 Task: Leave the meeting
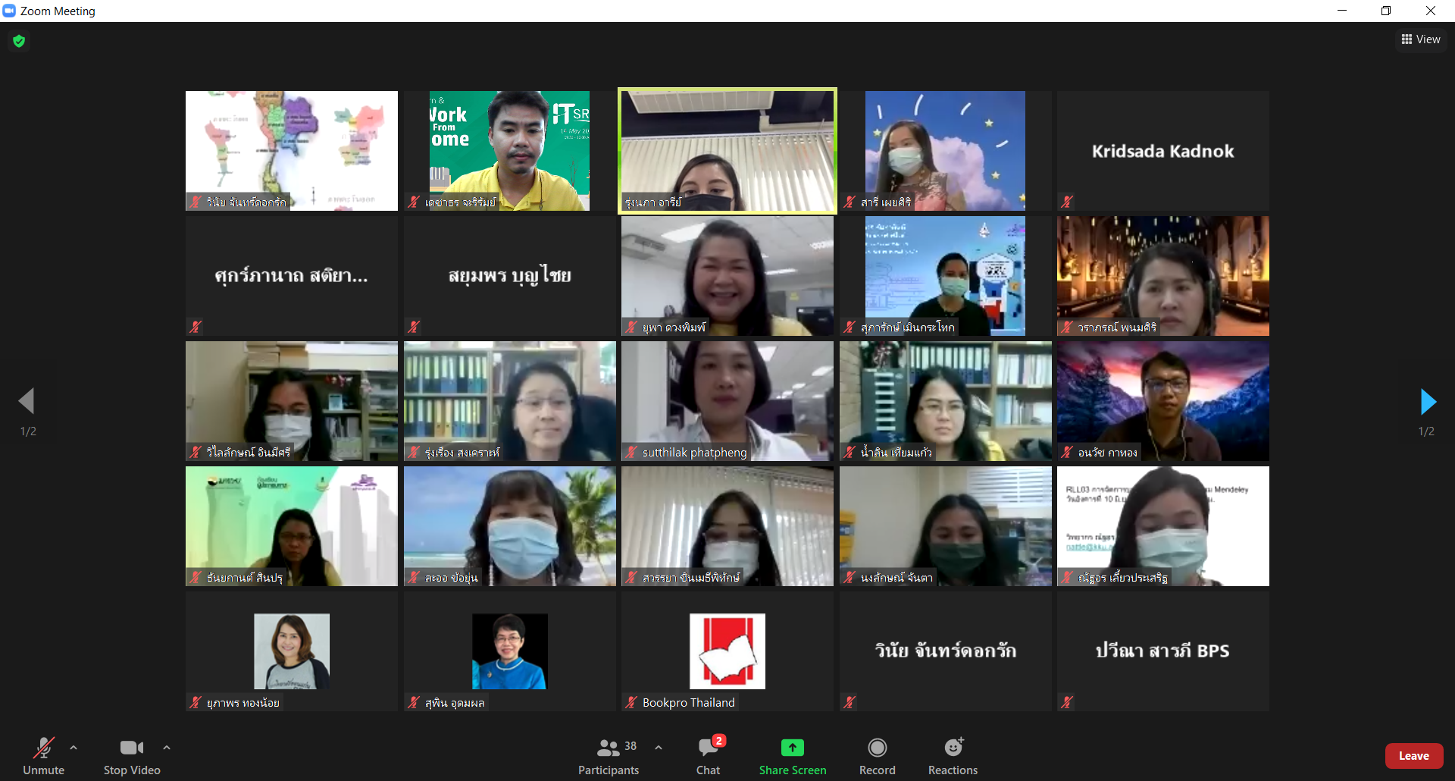[x=1413, y=756]
